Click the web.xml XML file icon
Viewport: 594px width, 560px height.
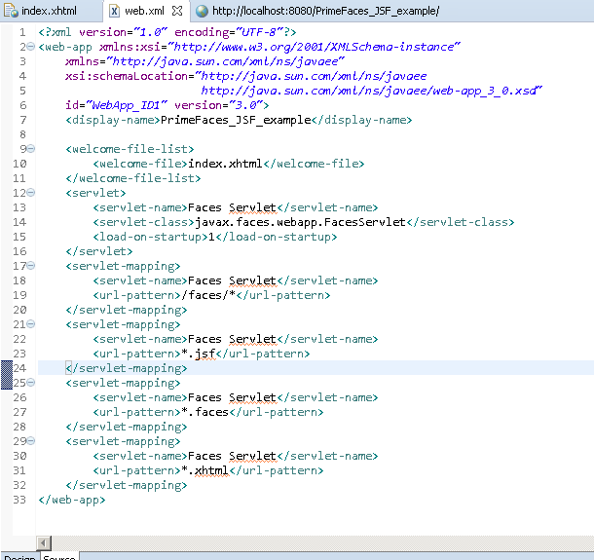tap(114, 11)
